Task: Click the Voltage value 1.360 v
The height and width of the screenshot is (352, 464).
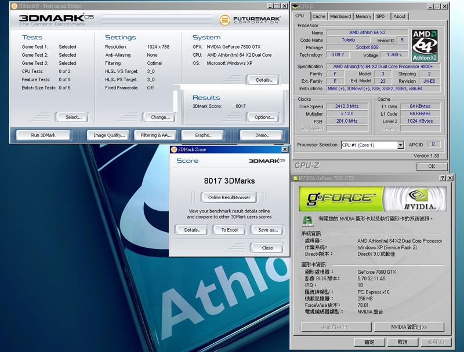Action: (394, 54)
